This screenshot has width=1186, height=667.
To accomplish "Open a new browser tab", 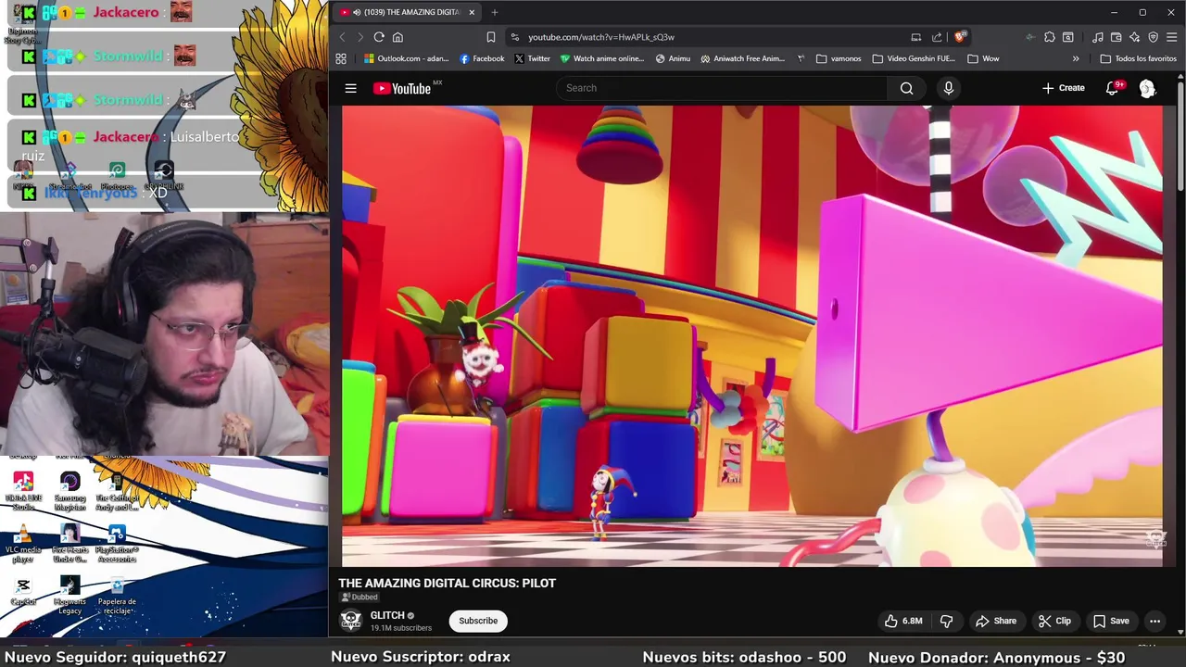I will (495, 12).
